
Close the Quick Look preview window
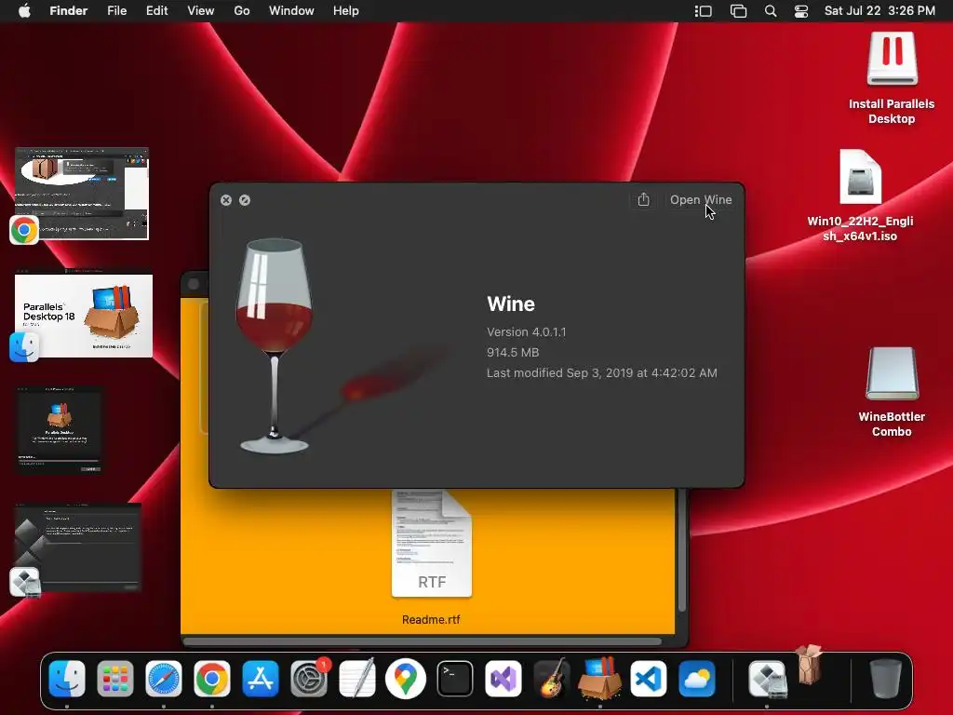[x=226, y=200]
